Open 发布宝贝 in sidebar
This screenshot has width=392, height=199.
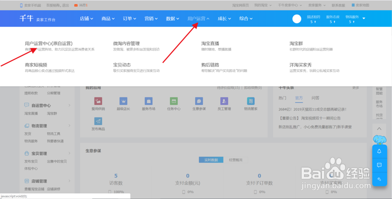tap(31, 161)
